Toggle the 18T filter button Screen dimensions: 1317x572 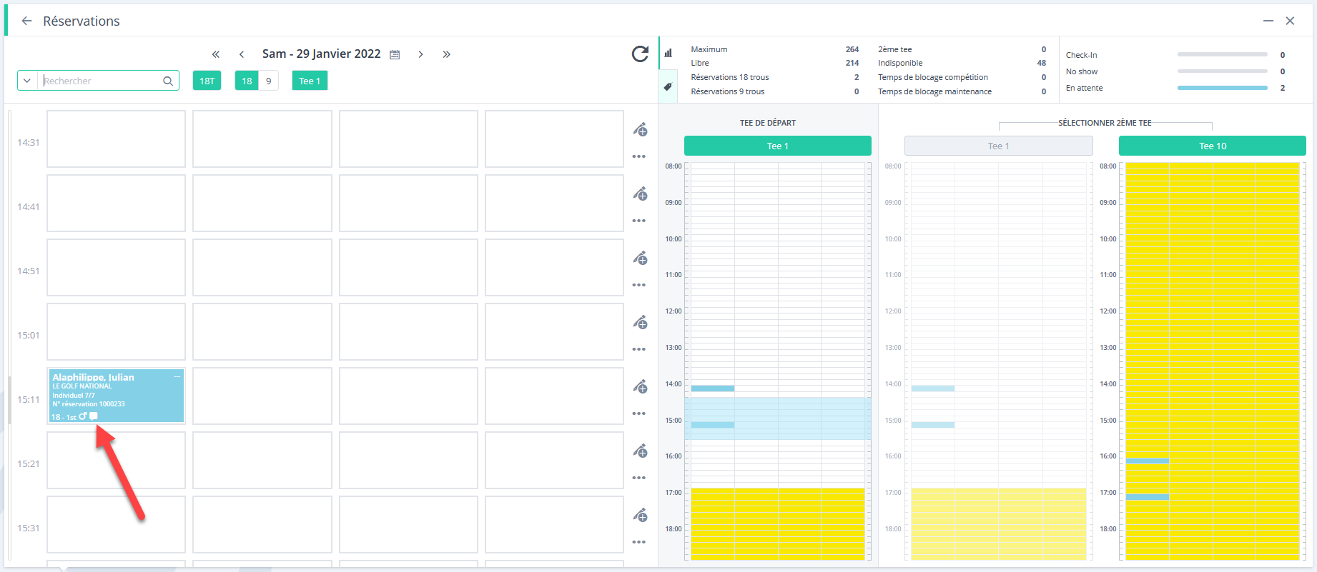tap(207, 81)
